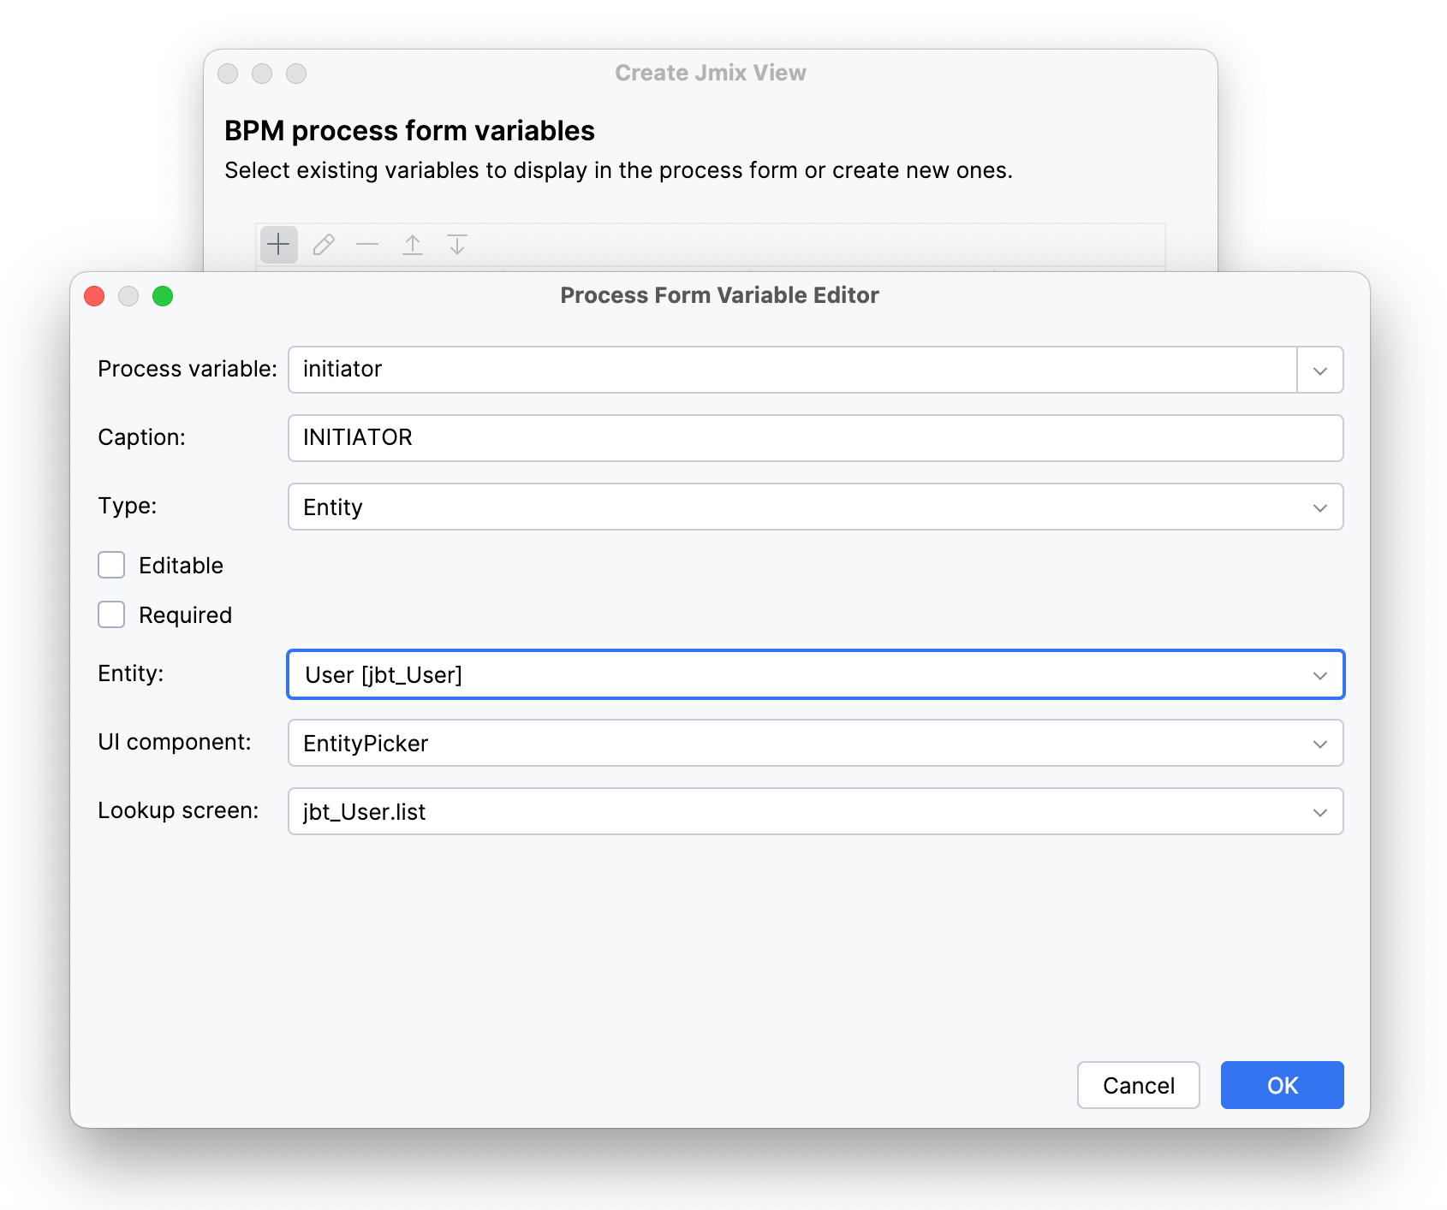Click the gray minimize button of editor

tap(128, 296)
